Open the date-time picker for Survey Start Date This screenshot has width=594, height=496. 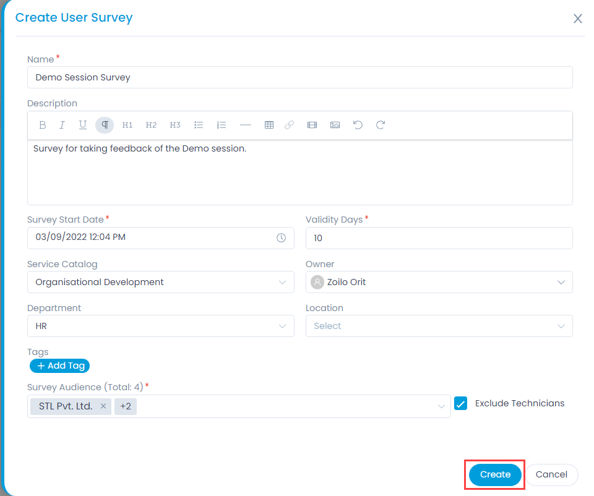[282, 237]
